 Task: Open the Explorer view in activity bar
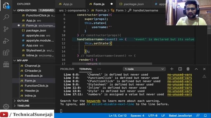pyautogui.click(x=6, y=5)
